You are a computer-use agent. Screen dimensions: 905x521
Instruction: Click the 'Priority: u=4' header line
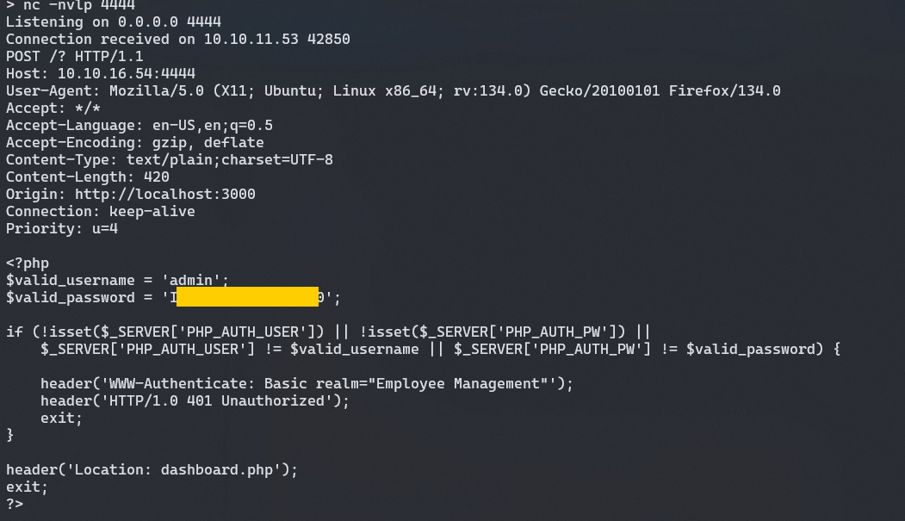pos(61,228)
